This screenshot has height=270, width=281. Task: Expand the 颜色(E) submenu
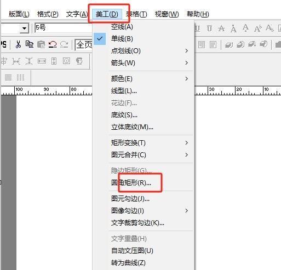coord(144,79)
